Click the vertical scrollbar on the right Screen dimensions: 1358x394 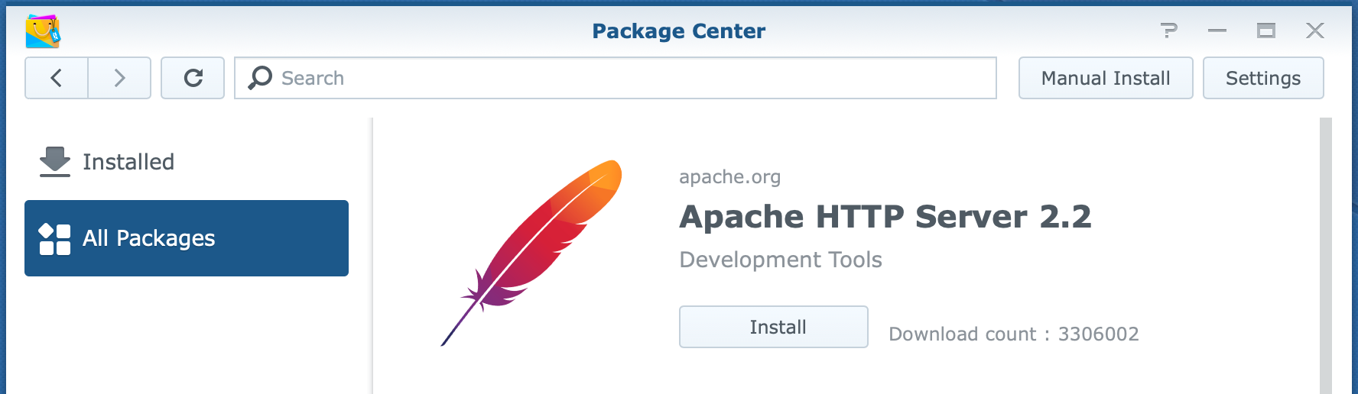tap(1326, 256)
